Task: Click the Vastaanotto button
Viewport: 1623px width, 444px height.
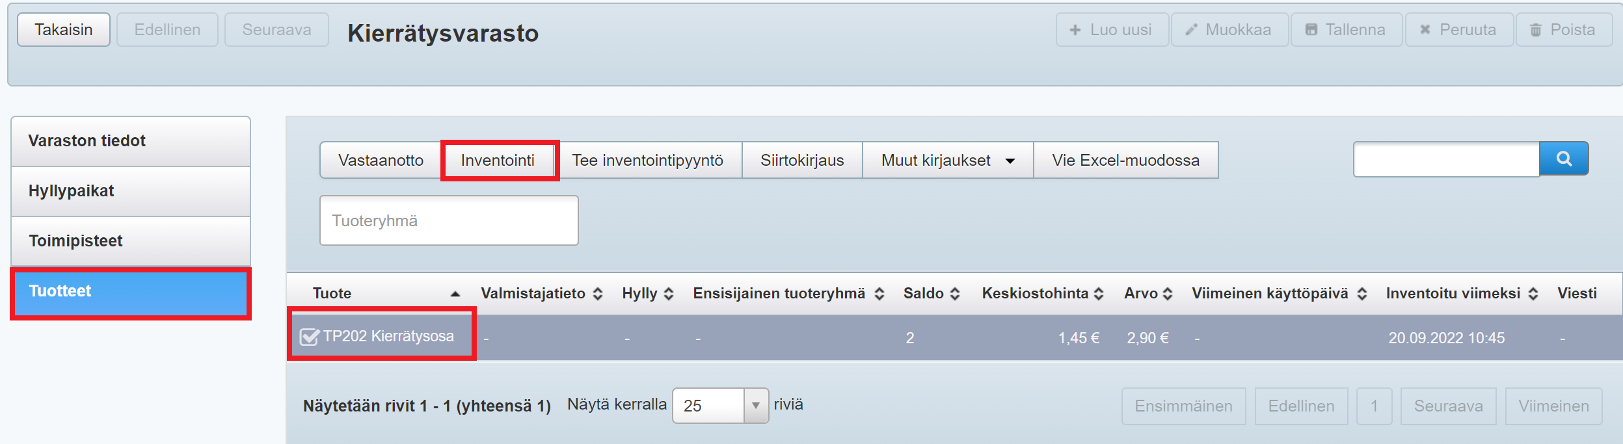Action: (x=381, y=161)
